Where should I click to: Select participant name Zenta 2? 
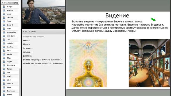tap(10, 83)
